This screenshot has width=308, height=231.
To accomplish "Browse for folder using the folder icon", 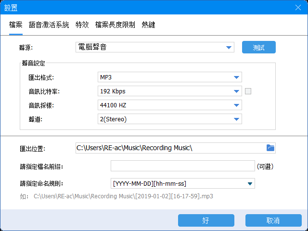I will 270,148.
